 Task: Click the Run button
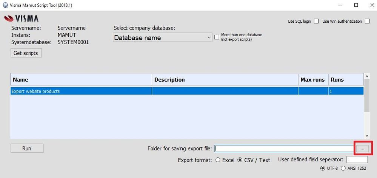tap(27, 149)
